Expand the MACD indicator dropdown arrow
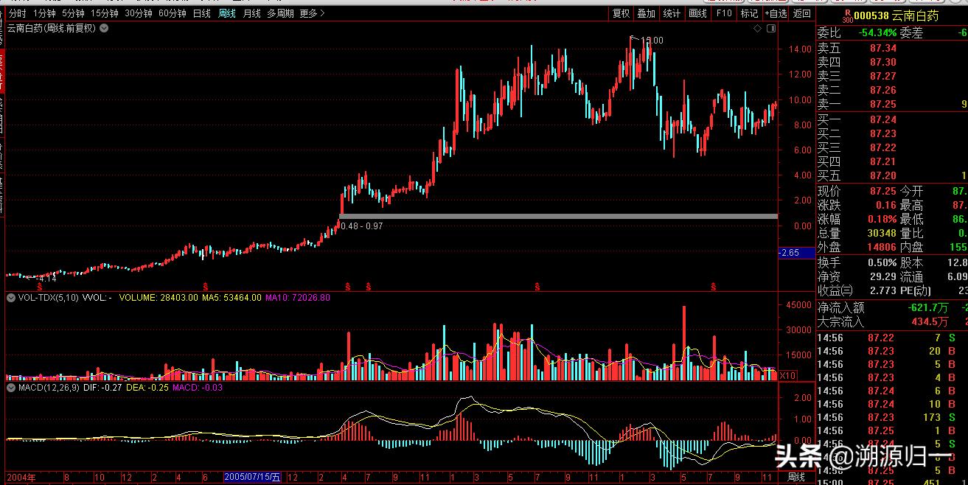Image resolution: width=968 pixels, height=485 pixels. pos(11,387)
